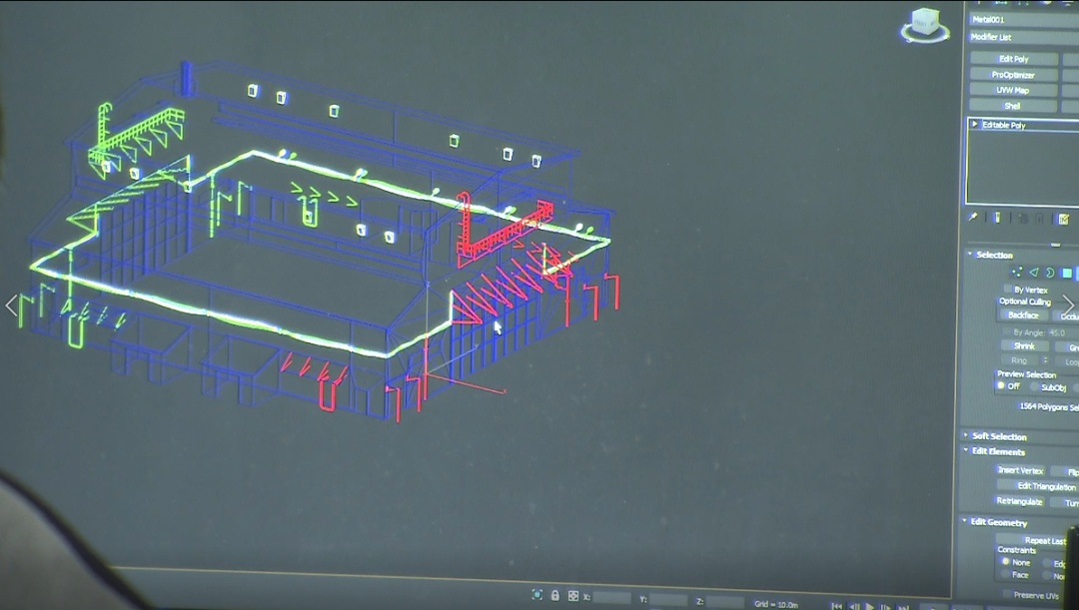
Task: Click Configure Modifier Sets icon
Action: point(1064,219)
